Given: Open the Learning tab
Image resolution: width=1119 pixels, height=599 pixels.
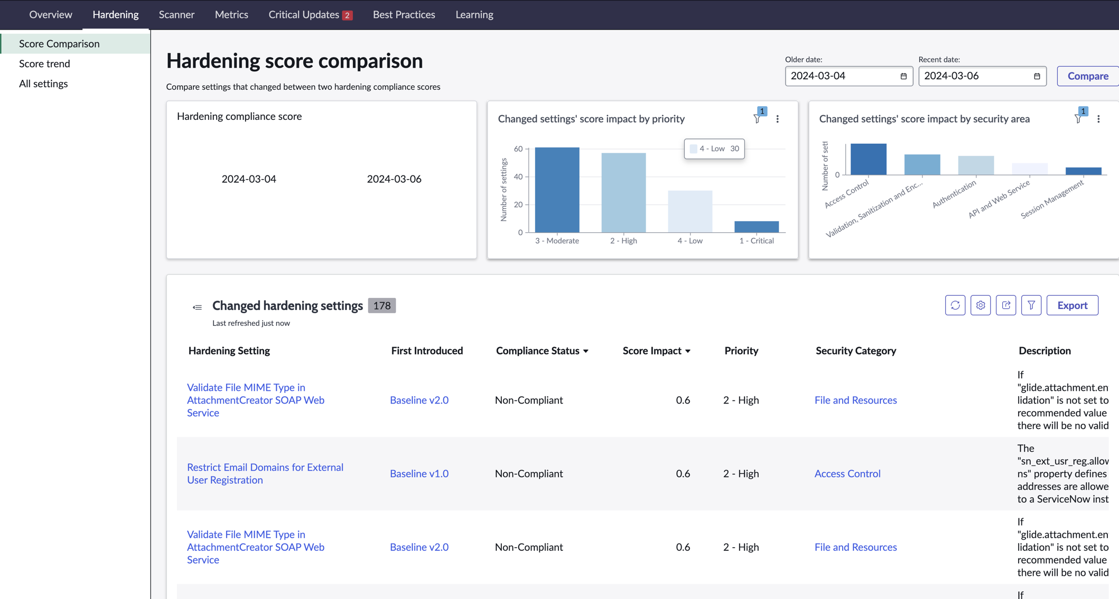Looking at the screenshot, I should pyautogui.click(x=474, y=14).
